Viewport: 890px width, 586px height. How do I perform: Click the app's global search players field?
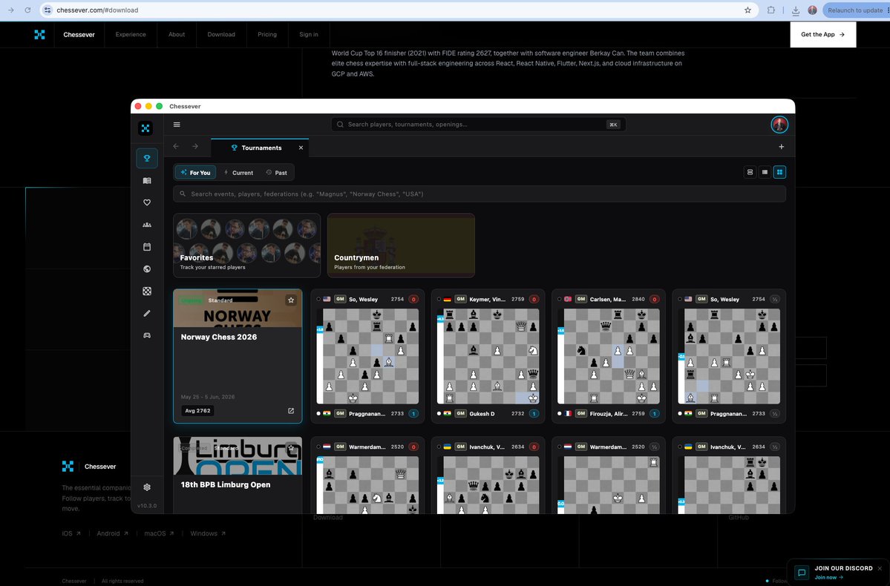478,124
